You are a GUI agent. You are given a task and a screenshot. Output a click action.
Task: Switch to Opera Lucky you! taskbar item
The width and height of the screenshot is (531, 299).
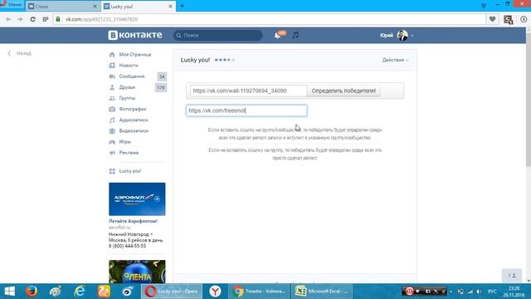tap(172, 292)
